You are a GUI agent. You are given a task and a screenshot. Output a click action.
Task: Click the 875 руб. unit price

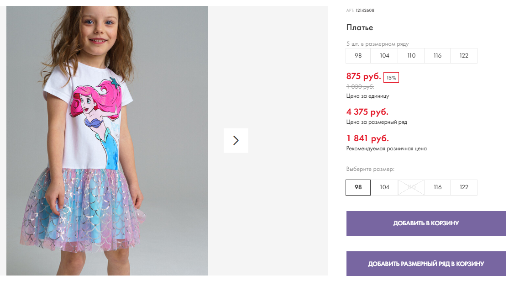(x=363, y=76)
